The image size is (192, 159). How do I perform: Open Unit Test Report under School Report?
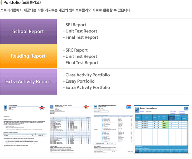(80, 31)
